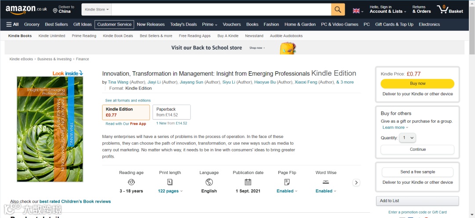Click the orange search magnifier button
This screenshot has height=218, width=475.
(x=338, y=9)
